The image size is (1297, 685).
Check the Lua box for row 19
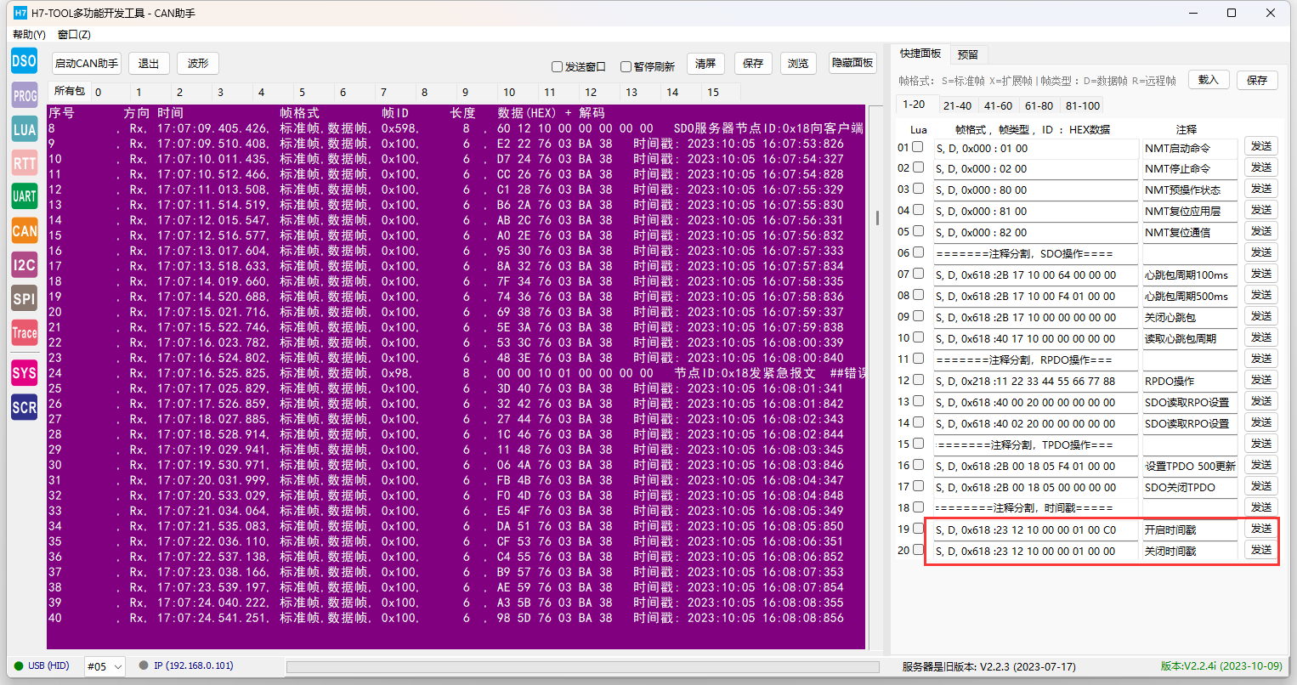tap(918, 529)
